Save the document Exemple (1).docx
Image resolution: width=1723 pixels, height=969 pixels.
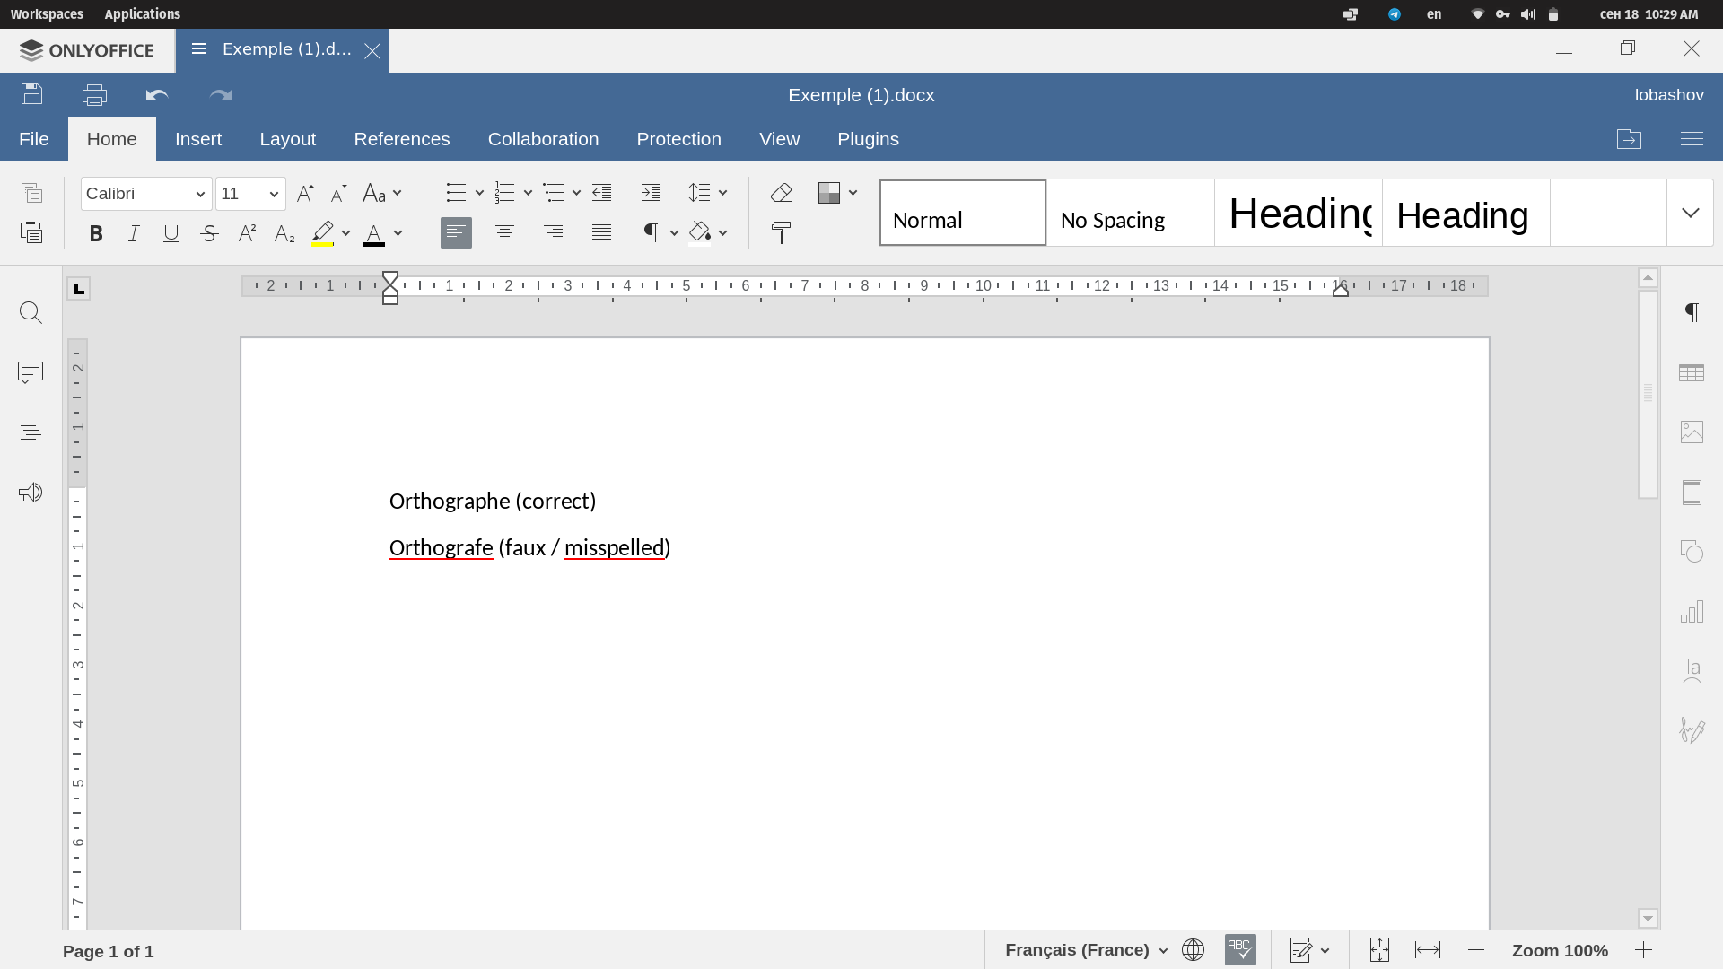pyautogui.click(x=31, y=93)
